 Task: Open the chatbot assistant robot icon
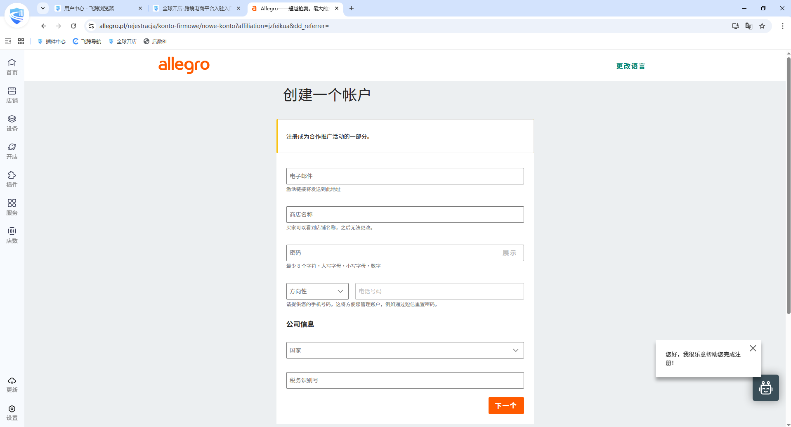coord(766,388)
